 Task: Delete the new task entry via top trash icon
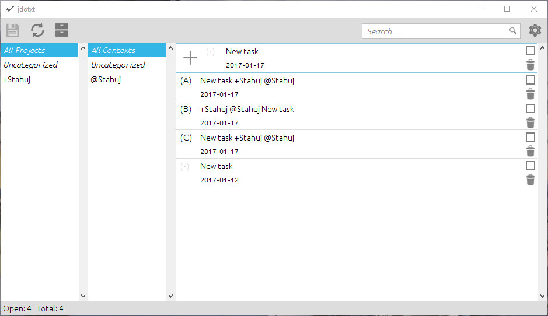pos(530,65)
